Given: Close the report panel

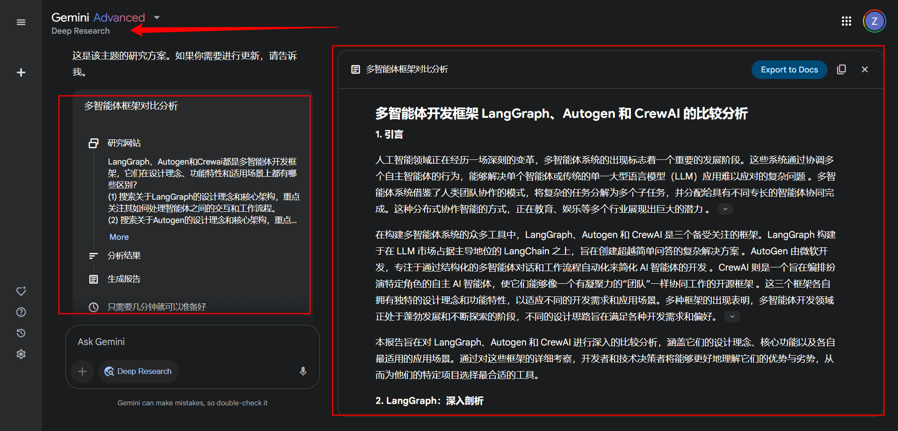Looking at the screenshot, I should pos(865,70).
